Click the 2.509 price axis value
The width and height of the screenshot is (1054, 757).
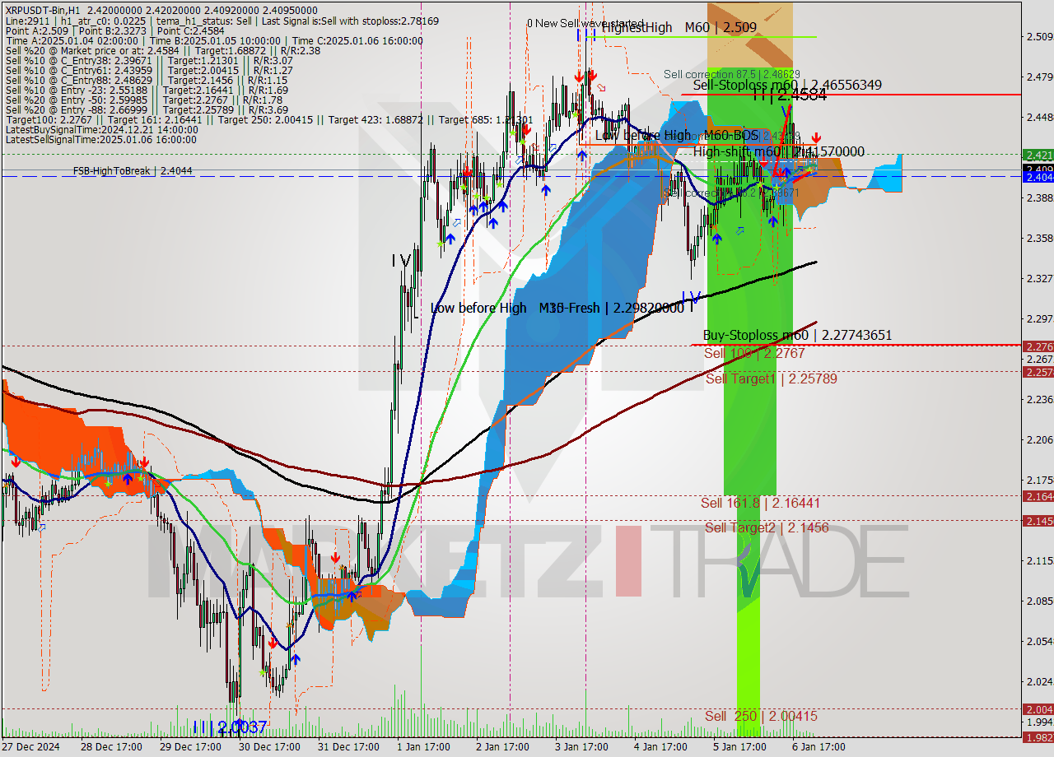point(1039,36)
